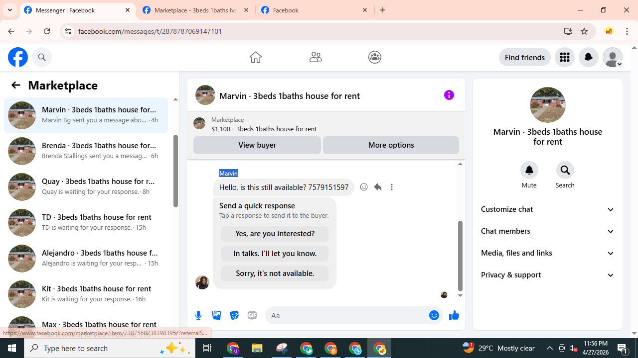Open the account profile avatar menu
The width and height of the screenshot is (638, 358).
(613, 57)
